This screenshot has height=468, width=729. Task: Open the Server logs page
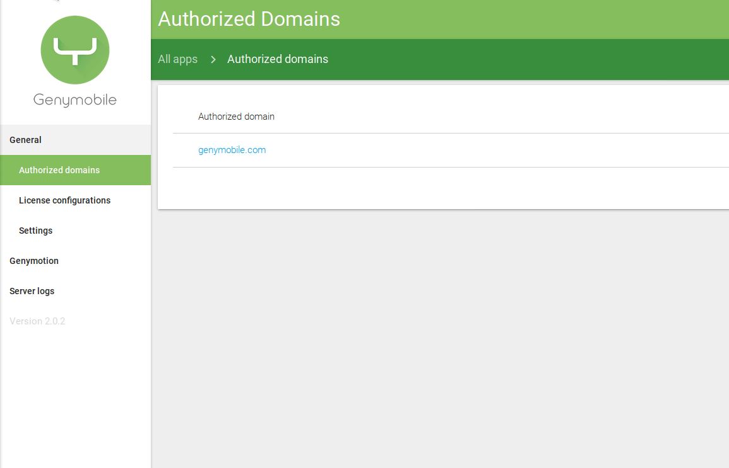(32, 291)
